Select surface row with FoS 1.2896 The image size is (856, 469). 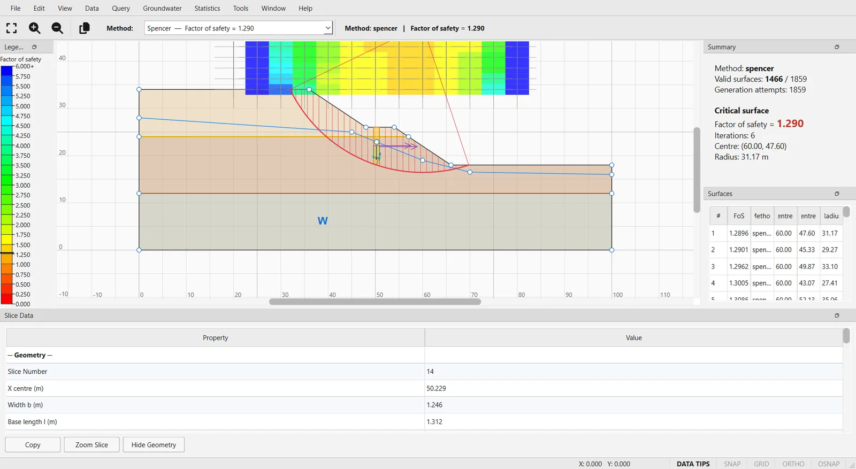tap(776, 233)
